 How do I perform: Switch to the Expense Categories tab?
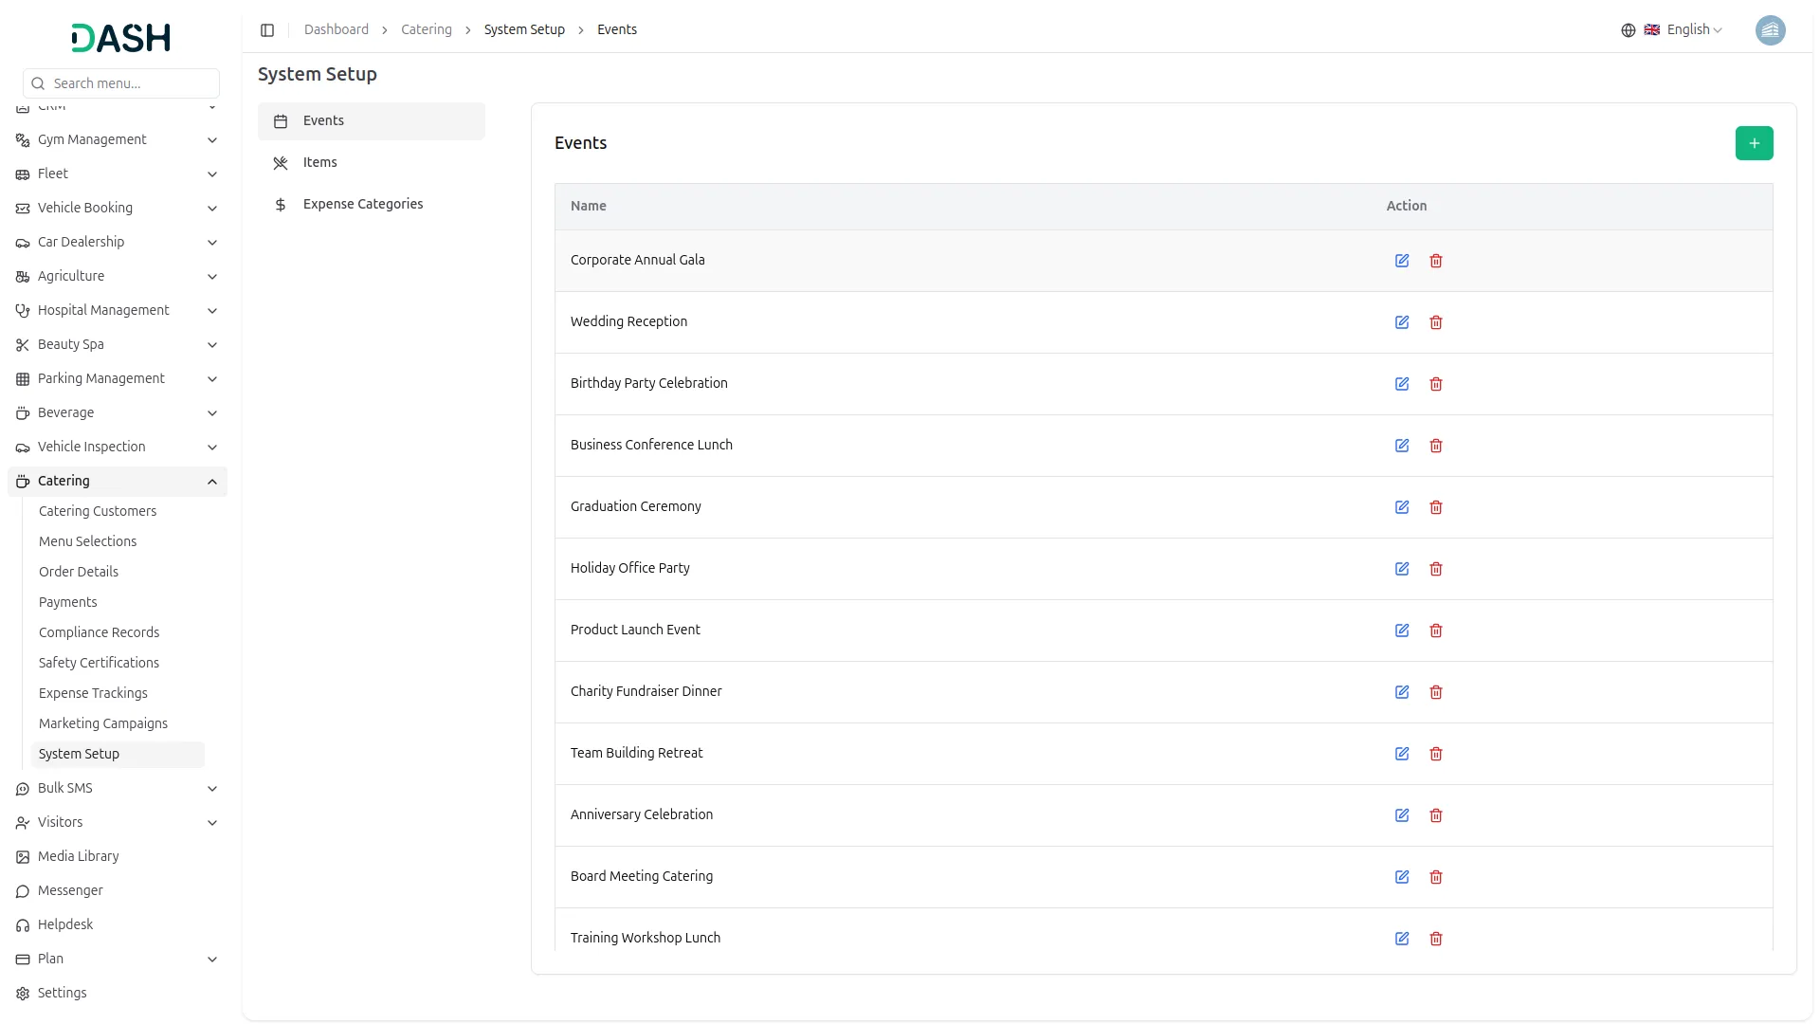click(362, 204)
